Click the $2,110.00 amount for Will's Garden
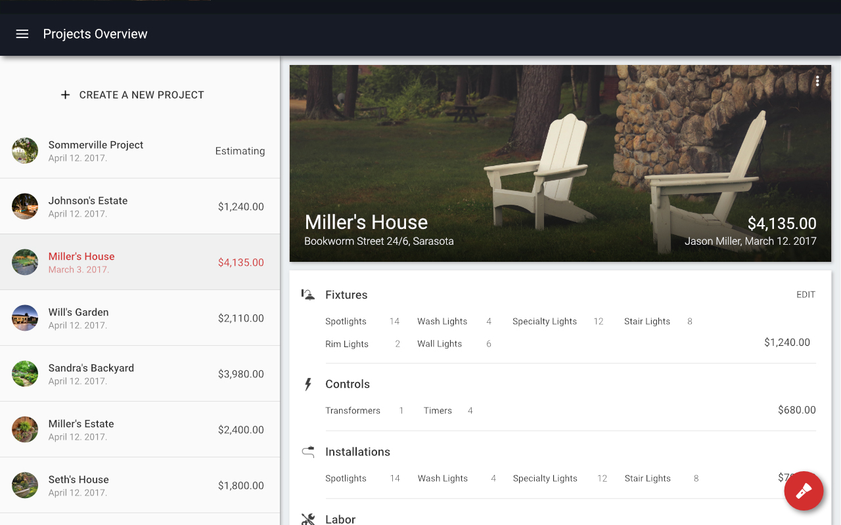The image size is (841, 525). pos(241,318)
